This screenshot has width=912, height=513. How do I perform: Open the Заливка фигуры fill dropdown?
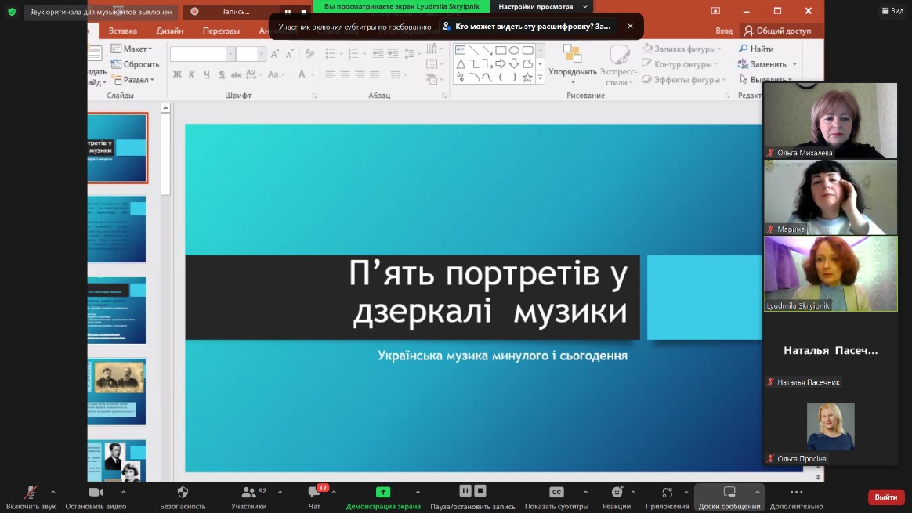tap(682, 49)
